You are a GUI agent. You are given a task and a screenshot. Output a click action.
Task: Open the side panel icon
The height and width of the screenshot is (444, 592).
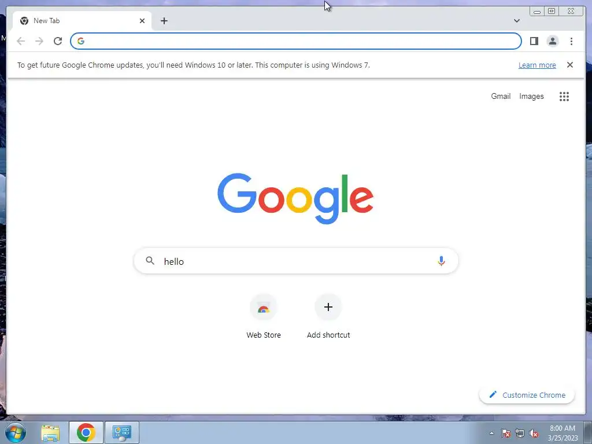pyautogui.click(x=534, y=41)
